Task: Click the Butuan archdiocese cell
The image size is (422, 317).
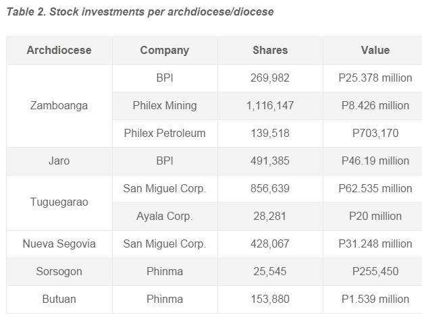Action: pyautogui.click(x=59, y=299)
